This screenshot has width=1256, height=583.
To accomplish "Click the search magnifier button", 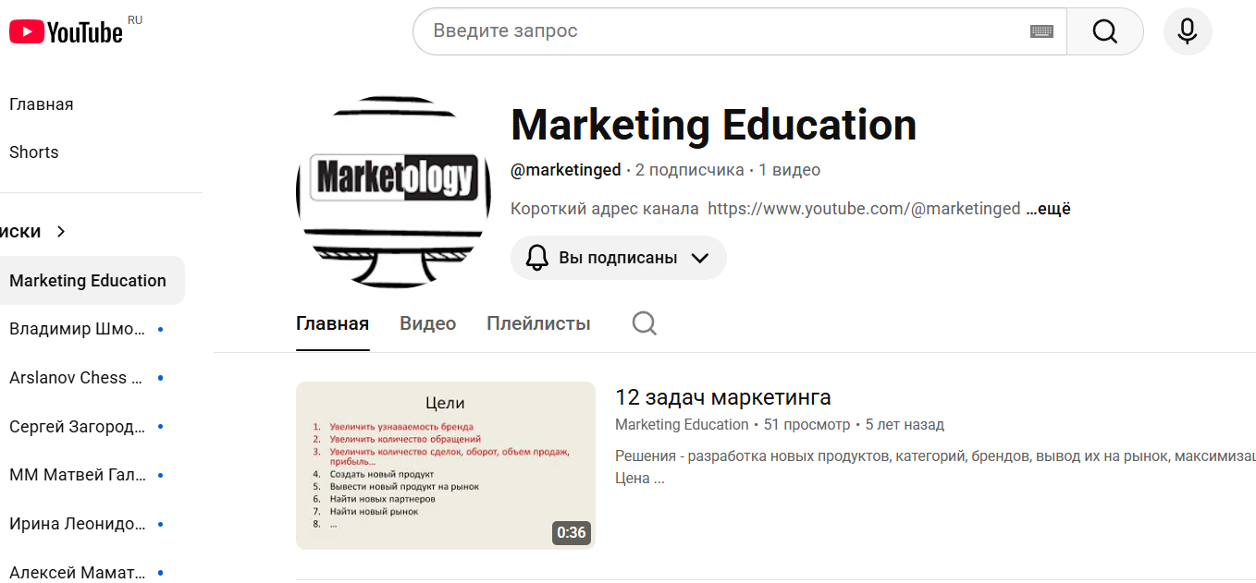I will tap(1105, 31).
